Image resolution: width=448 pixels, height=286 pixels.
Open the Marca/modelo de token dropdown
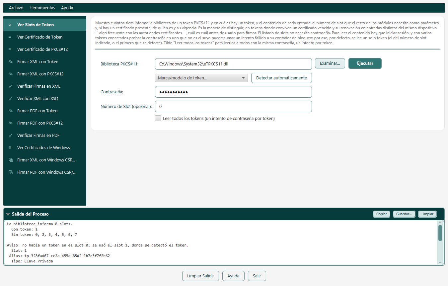coord(201,78)
